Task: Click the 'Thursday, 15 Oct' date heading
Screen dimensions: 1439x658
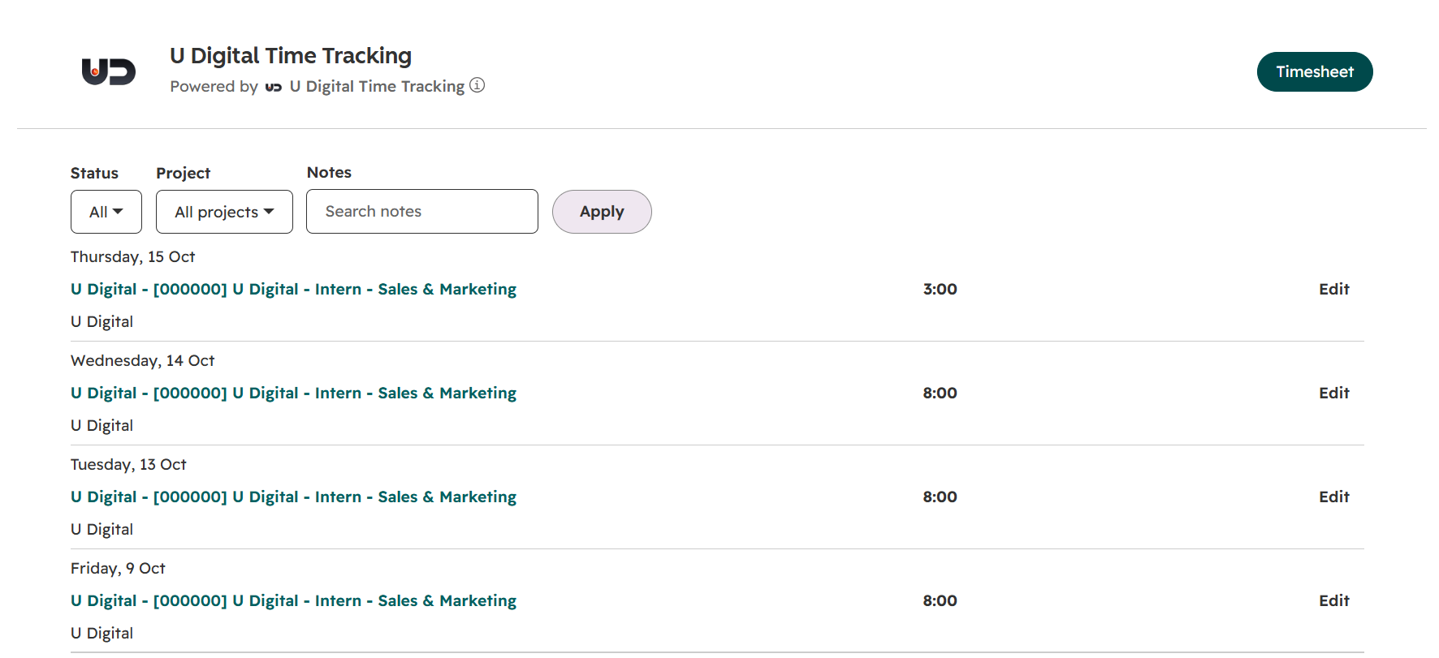Action: tap(132, 256)
